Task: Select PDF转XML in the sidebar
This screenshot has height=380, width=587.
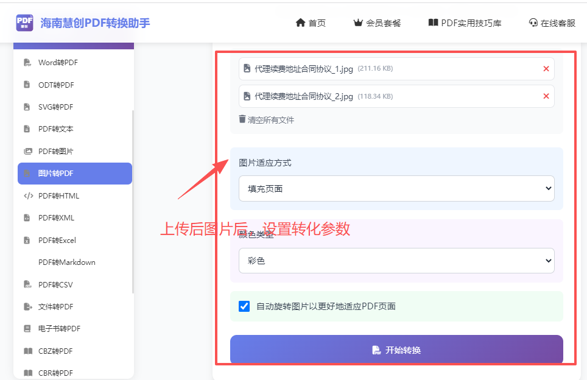Action: [75, 218]
